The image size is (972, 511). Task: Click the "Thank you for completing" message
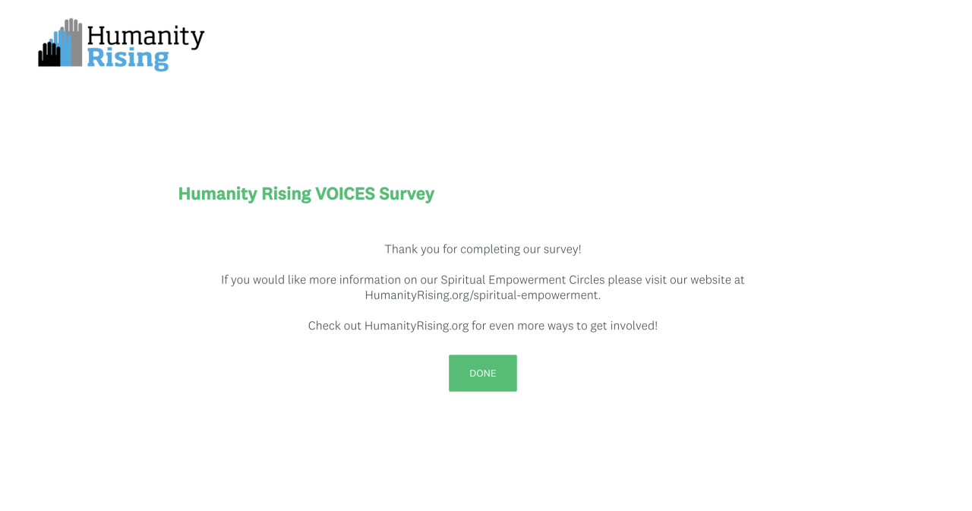482,249
